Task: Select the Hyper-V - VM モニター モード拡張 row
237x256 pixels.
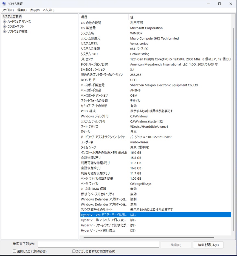Action: pyautogui.click(x=156, y=215)
